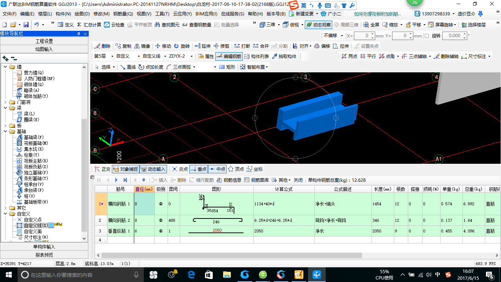Expand the 门窗洞 tree folder
This screenshot has height=282, width=501.
6,102
